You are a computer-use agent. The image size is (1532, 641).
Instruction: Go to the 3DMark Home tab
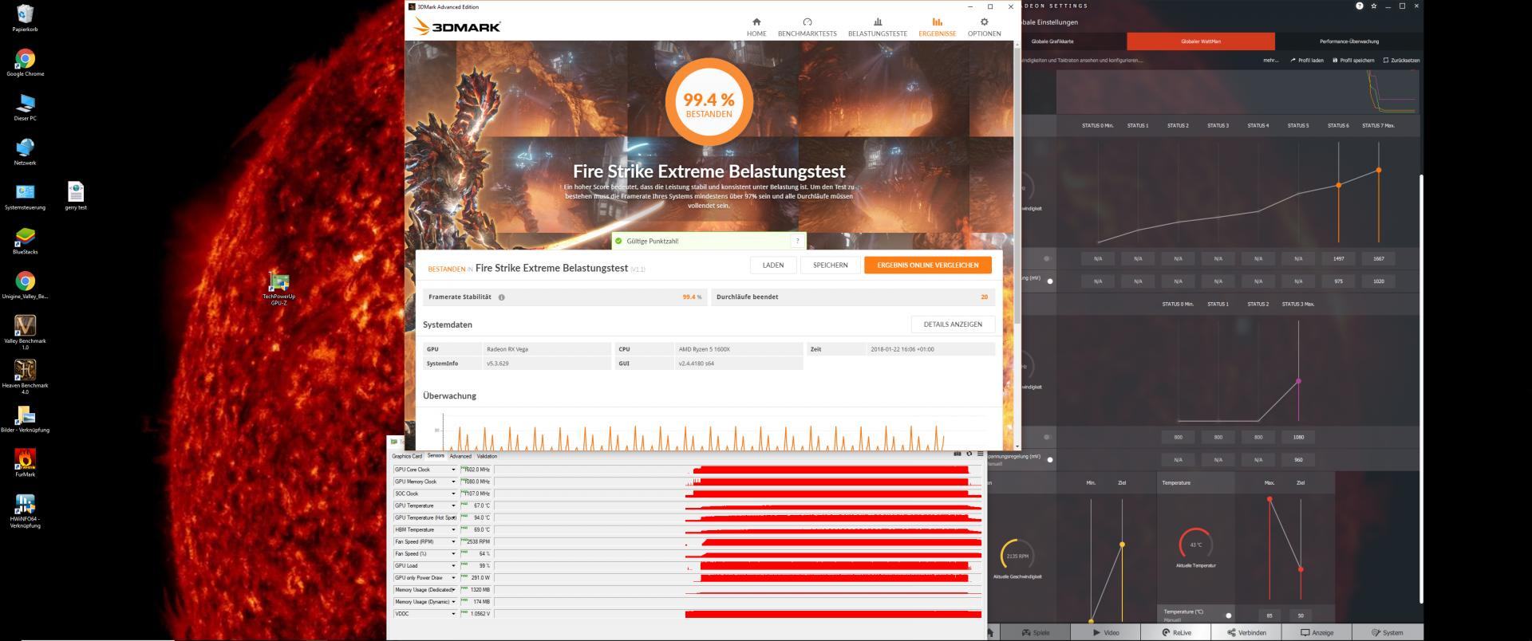(756, 27)
